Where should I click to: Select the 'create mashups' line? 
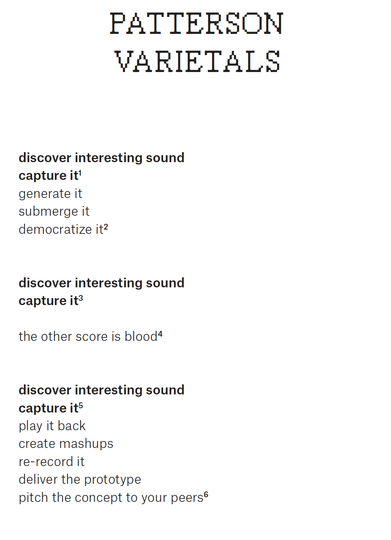coord(66,444)
